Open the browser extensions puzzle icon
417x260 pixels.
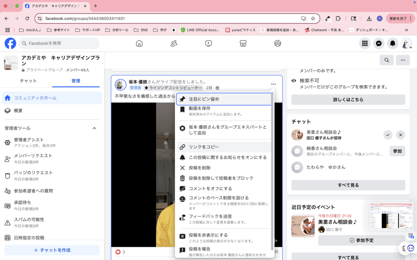pyautogui.click(x=338, y=18)
